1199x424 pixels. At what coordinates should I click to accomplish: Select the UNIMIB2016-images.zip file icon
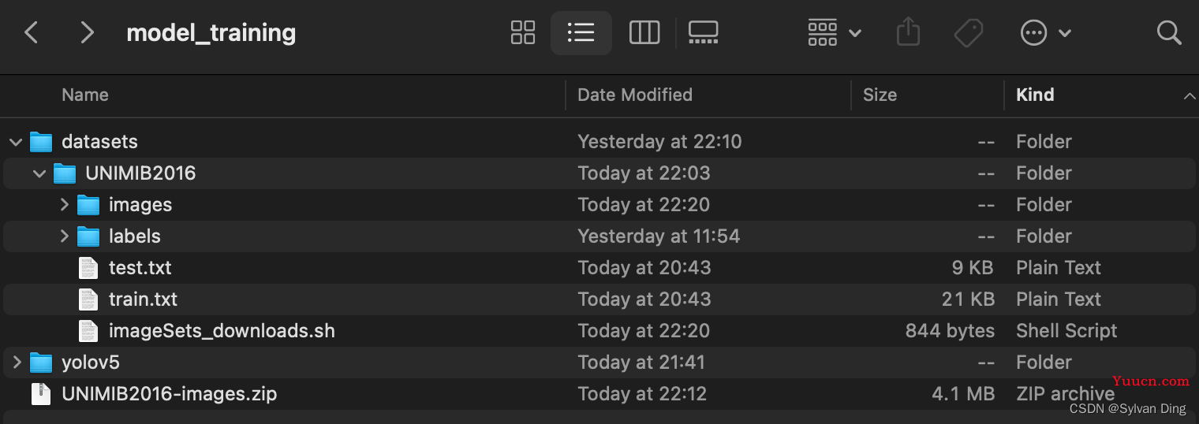[40, 394]
